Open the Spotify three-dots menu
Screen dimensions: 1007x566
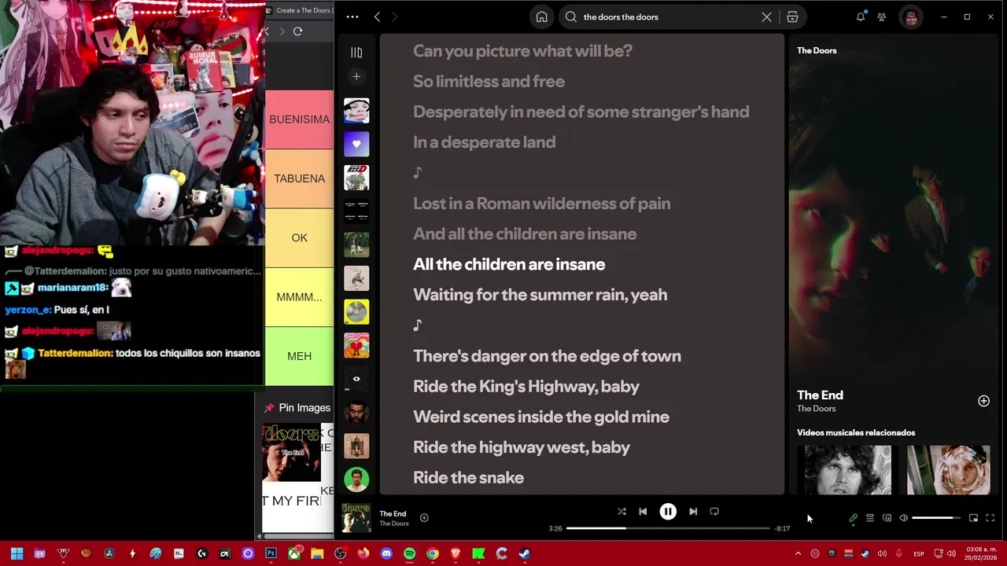(352, 17)
